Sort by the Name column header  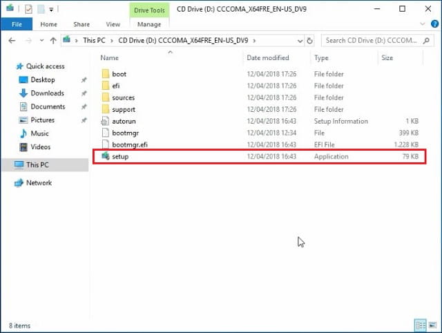109,58
